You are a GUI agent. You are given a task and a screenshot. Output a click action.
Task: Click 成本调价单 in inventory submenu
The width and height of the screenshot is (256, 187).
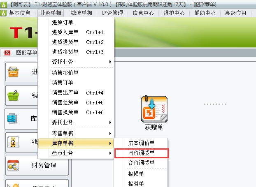pos(142,143)
